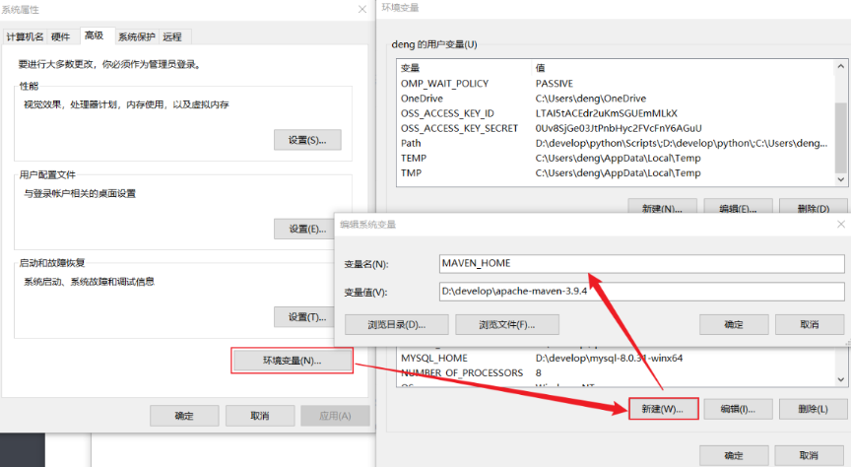851x467 pixels.
Task: Click the 变量值 field with apache-maven path
Action: click(642, 292)
